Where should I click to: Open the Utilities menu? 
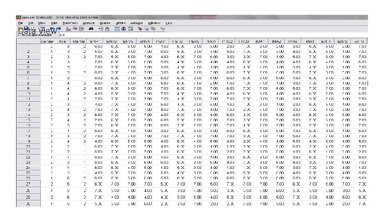coord(120,23)
